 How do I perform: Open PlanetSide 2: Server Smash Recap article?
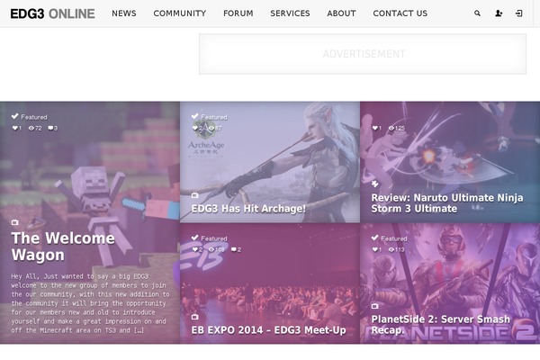pos(440,325)
